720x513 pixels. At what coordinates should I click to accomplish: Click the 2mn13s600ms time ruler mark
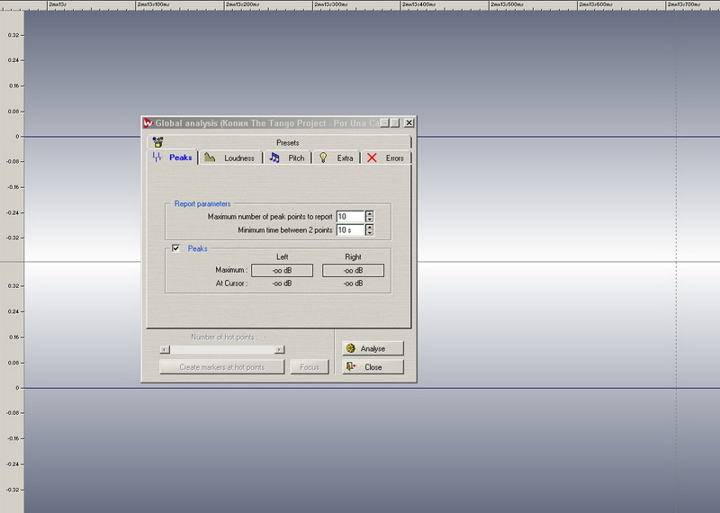(596, 4)
